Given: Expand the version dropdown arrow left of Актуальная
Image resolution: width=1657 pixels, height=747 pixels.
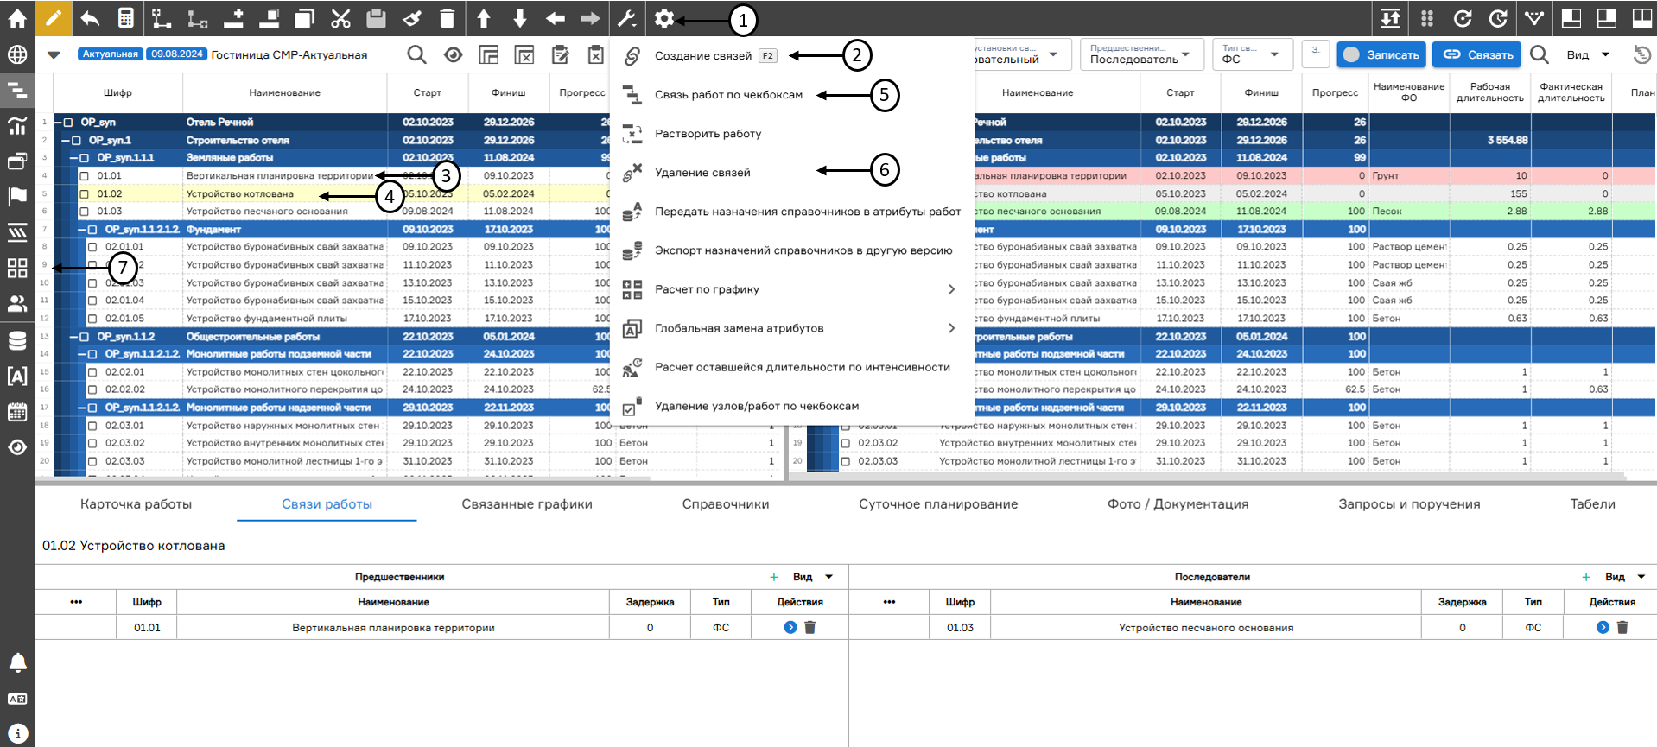Looking at the screenshot, I should pos(54,54).
